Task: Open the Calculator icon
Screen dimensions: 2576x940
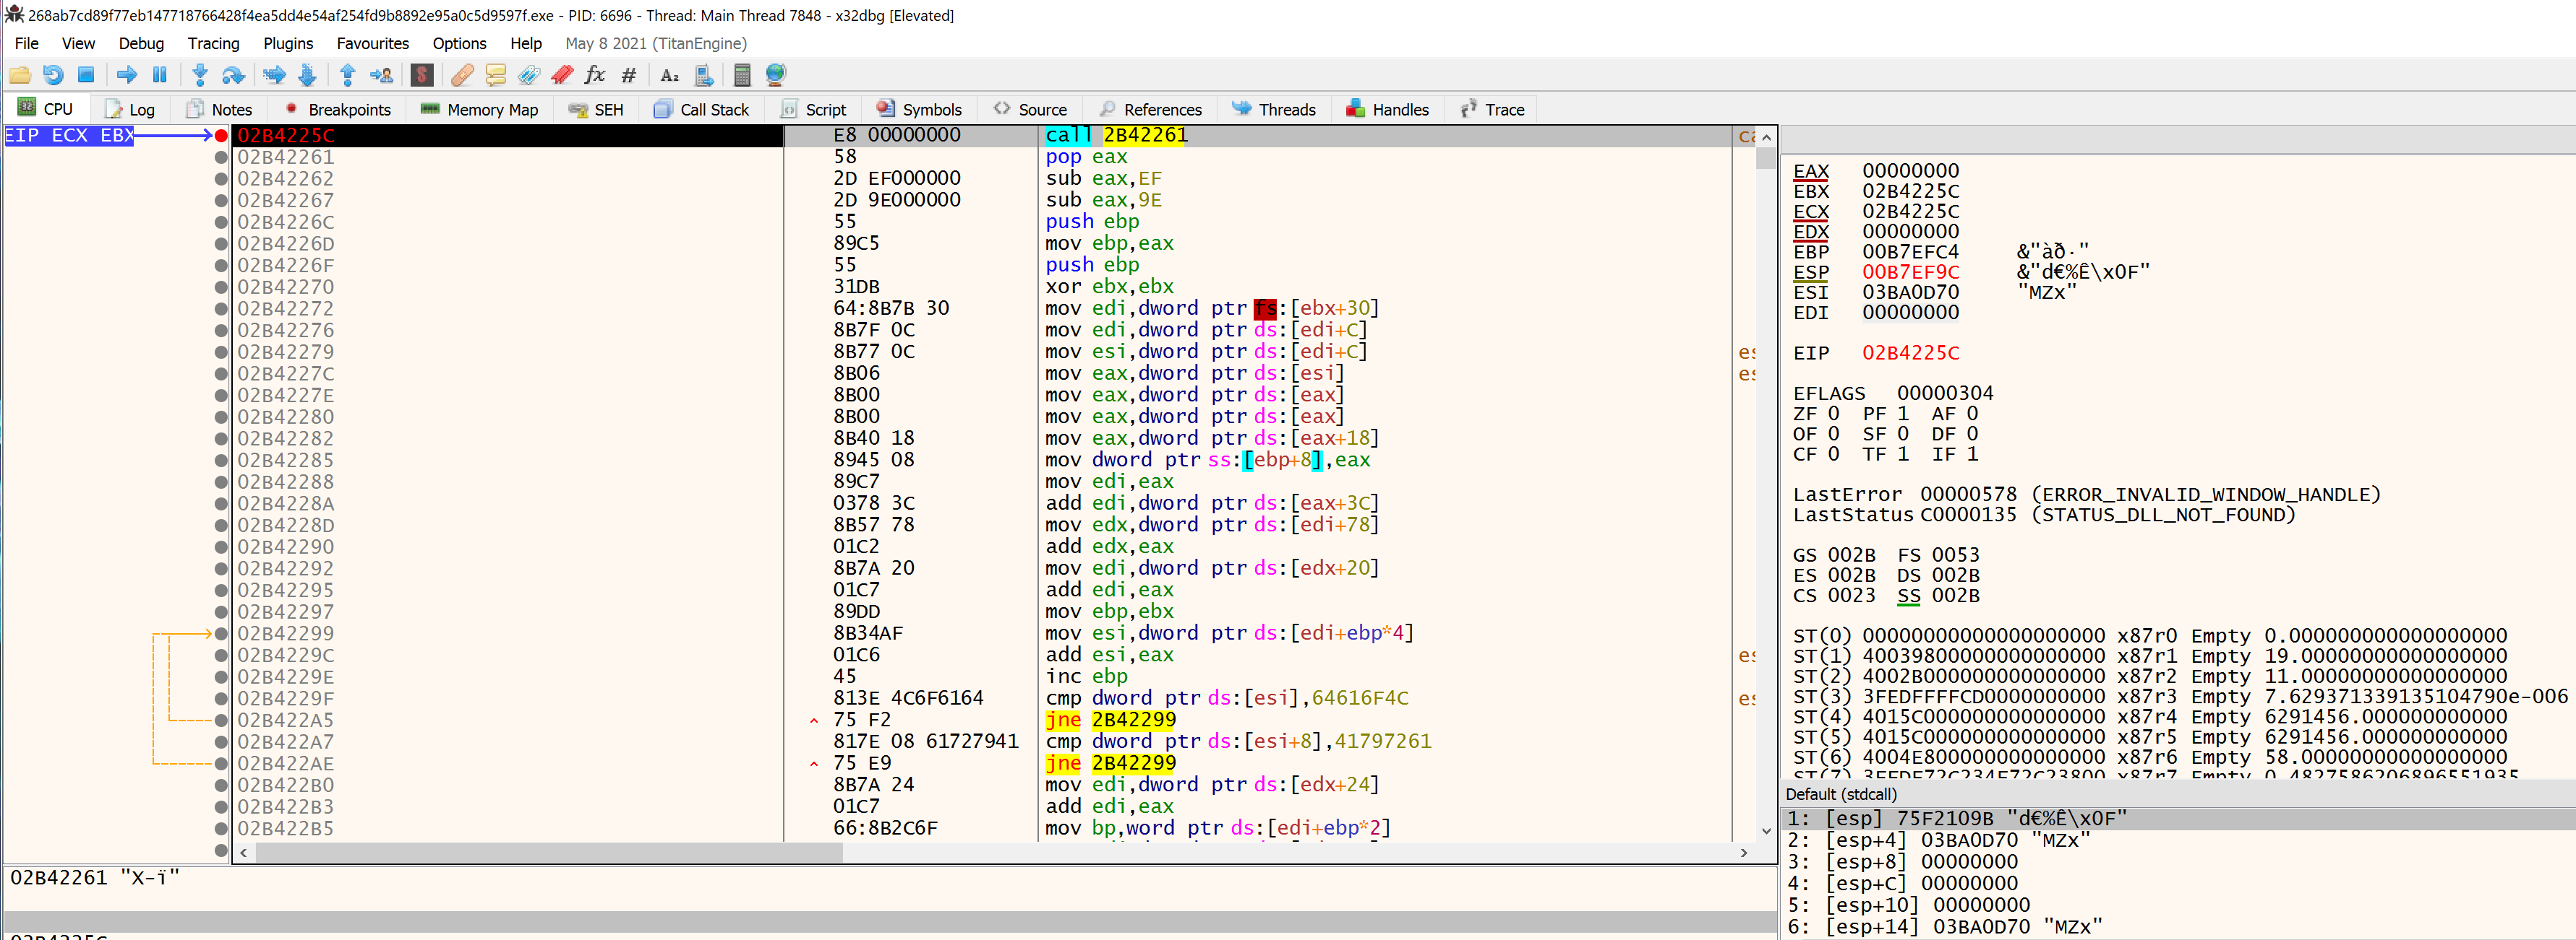Action: 742,75
